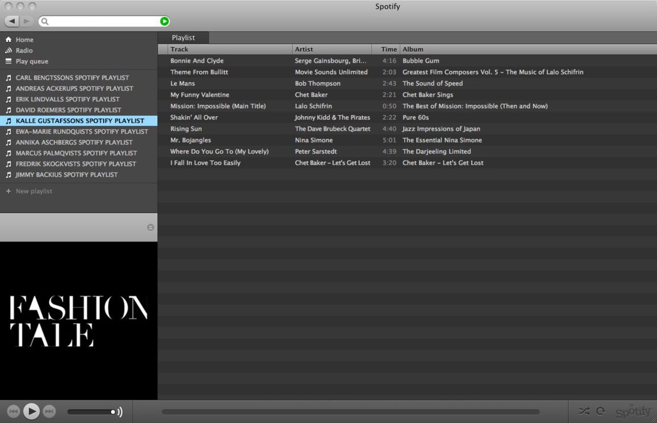Image resolution: width=657 pixels, height=423 pixels.
Task: Click the magnifier icon in search field
Action: click(45, 21)
